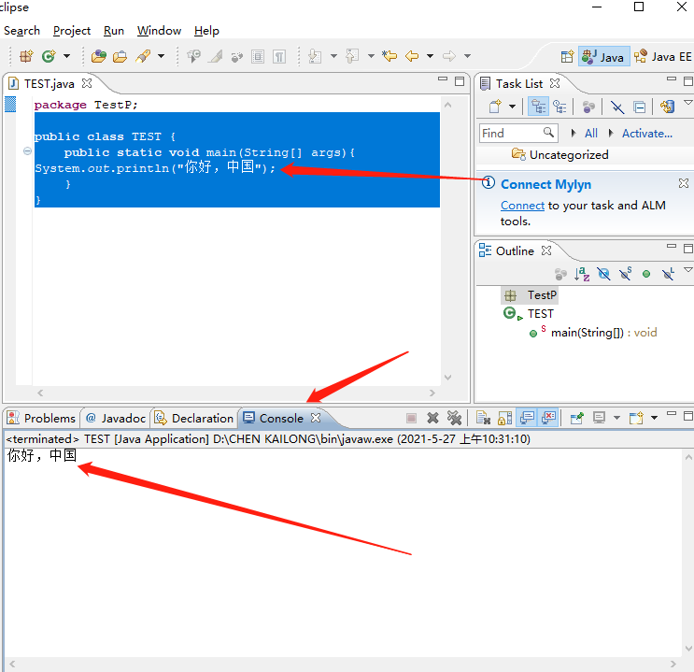
Task: Click the Find field in Task List
Action: [x=510, y=133]
